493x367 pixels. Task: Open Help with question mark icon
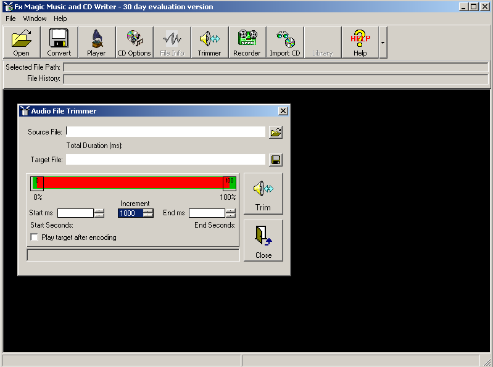point(360,43)
